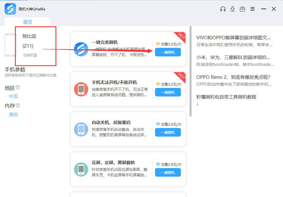The width and height of the screenshot is (283, 197).
Task: Open customer service headset icon
Action: click(x=223, y=9)
